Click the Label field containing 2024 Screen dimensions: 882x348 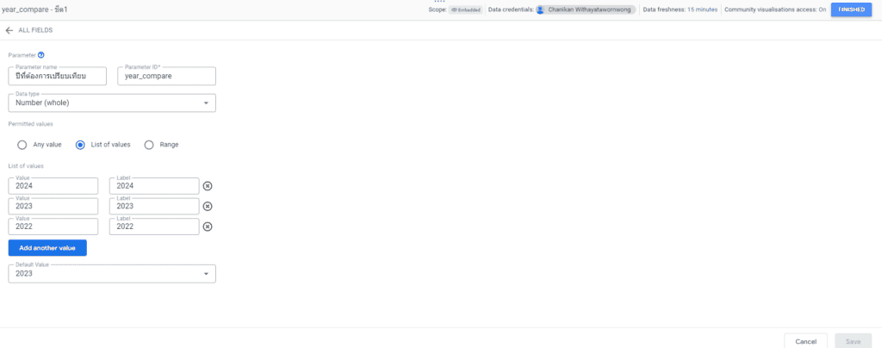point(155,186)
